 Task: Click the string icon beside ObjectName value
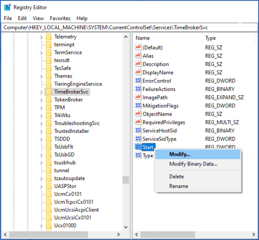[x=138, y=114]
